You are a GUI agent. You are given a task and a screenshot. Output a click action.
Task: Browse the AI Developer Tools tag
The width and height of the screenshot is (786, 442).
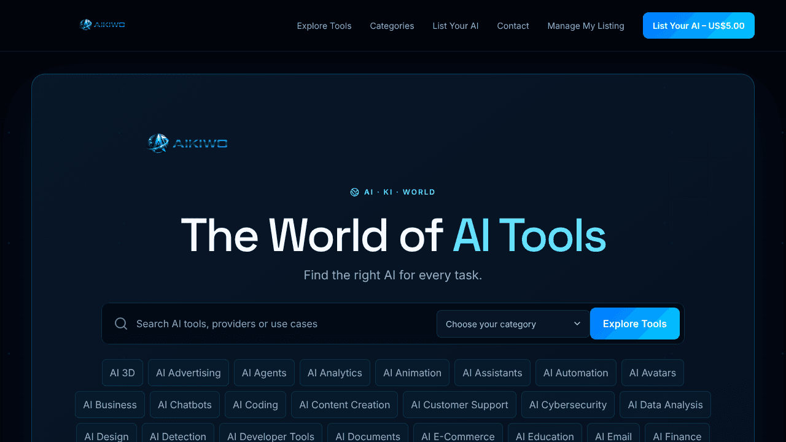(x=271, y=433)
